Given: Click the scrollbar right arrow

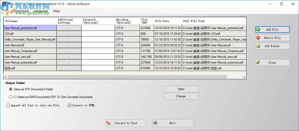Looking at the screenshot, I should pyautogui.click(x=244, y=77).
